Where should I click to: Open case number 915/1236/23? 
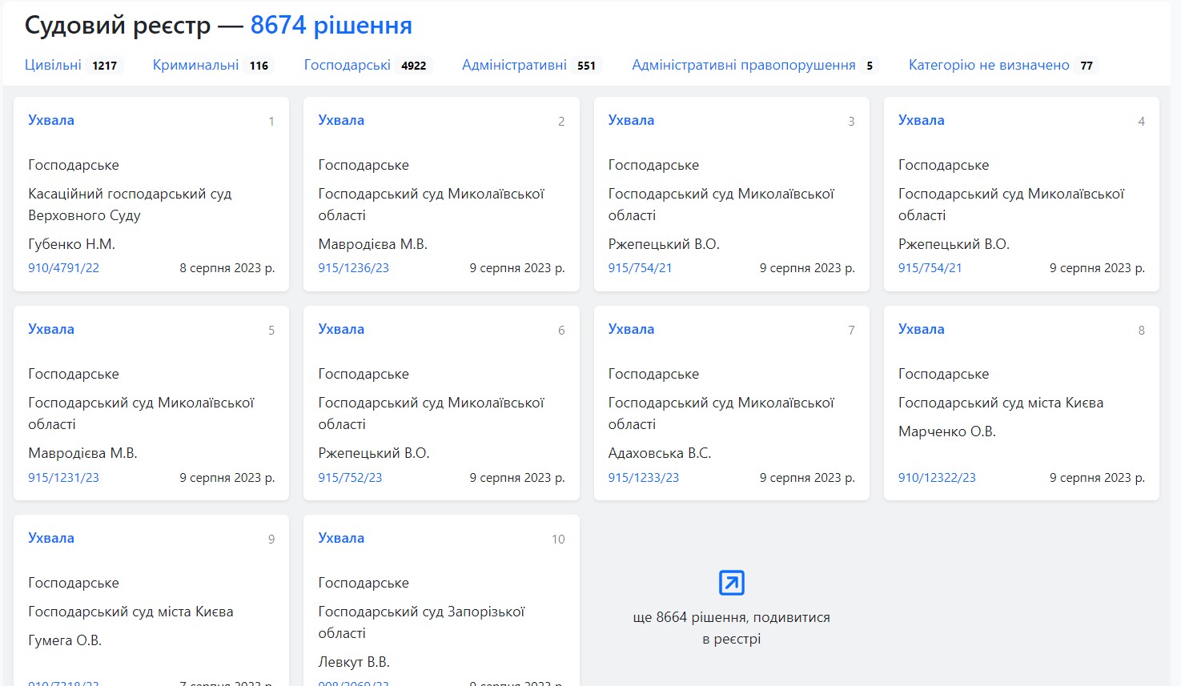353,268
